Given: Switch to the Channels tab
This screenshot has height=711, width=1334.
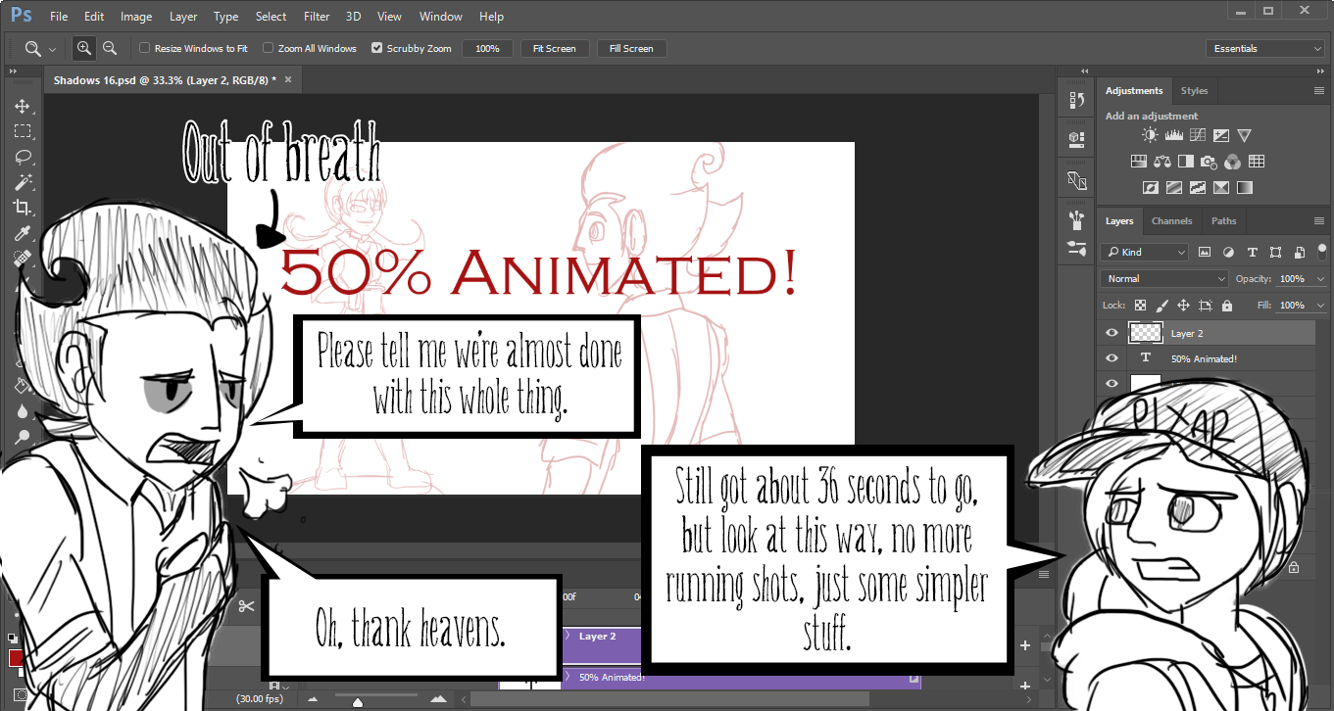Looking at the screenshot, I should 1171,221.
